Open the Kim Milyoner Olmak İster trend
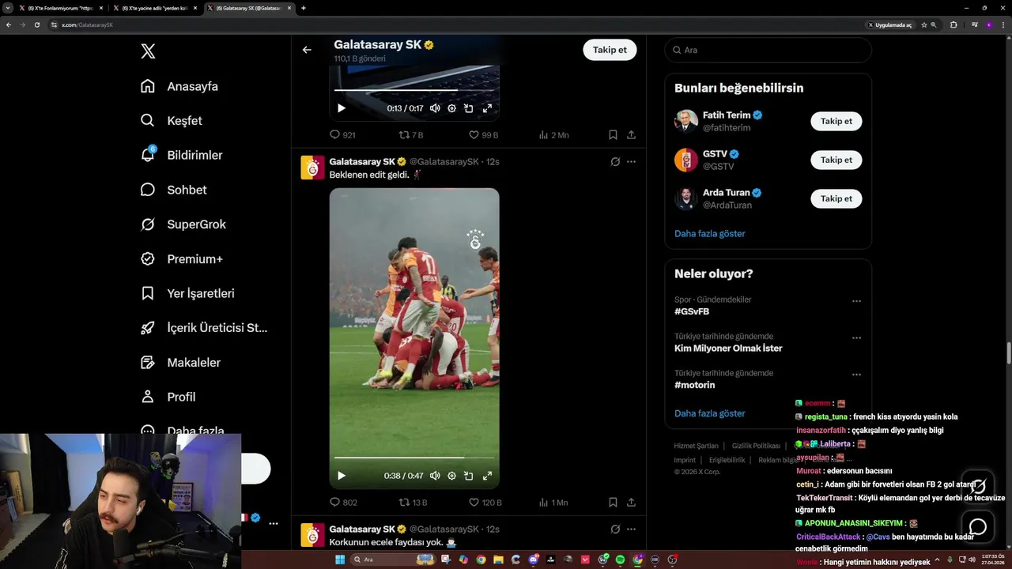Screen dimensions: 1012x569 [x=728, y=349]
